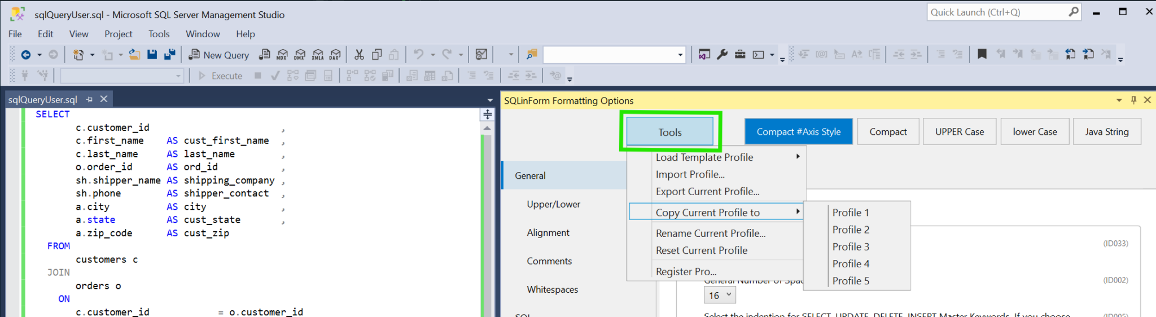
Task: Click the Java String button
Action: [x=1107, y=131]
